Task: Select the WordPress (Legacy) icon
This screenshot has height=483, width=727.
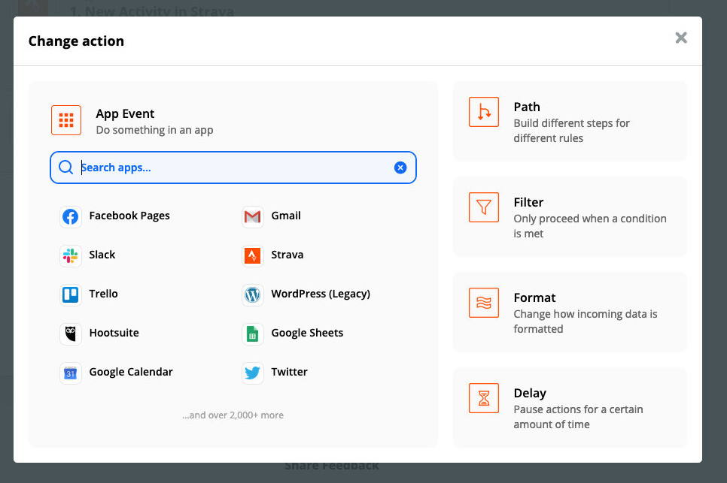Action: [x=253, y=295]
